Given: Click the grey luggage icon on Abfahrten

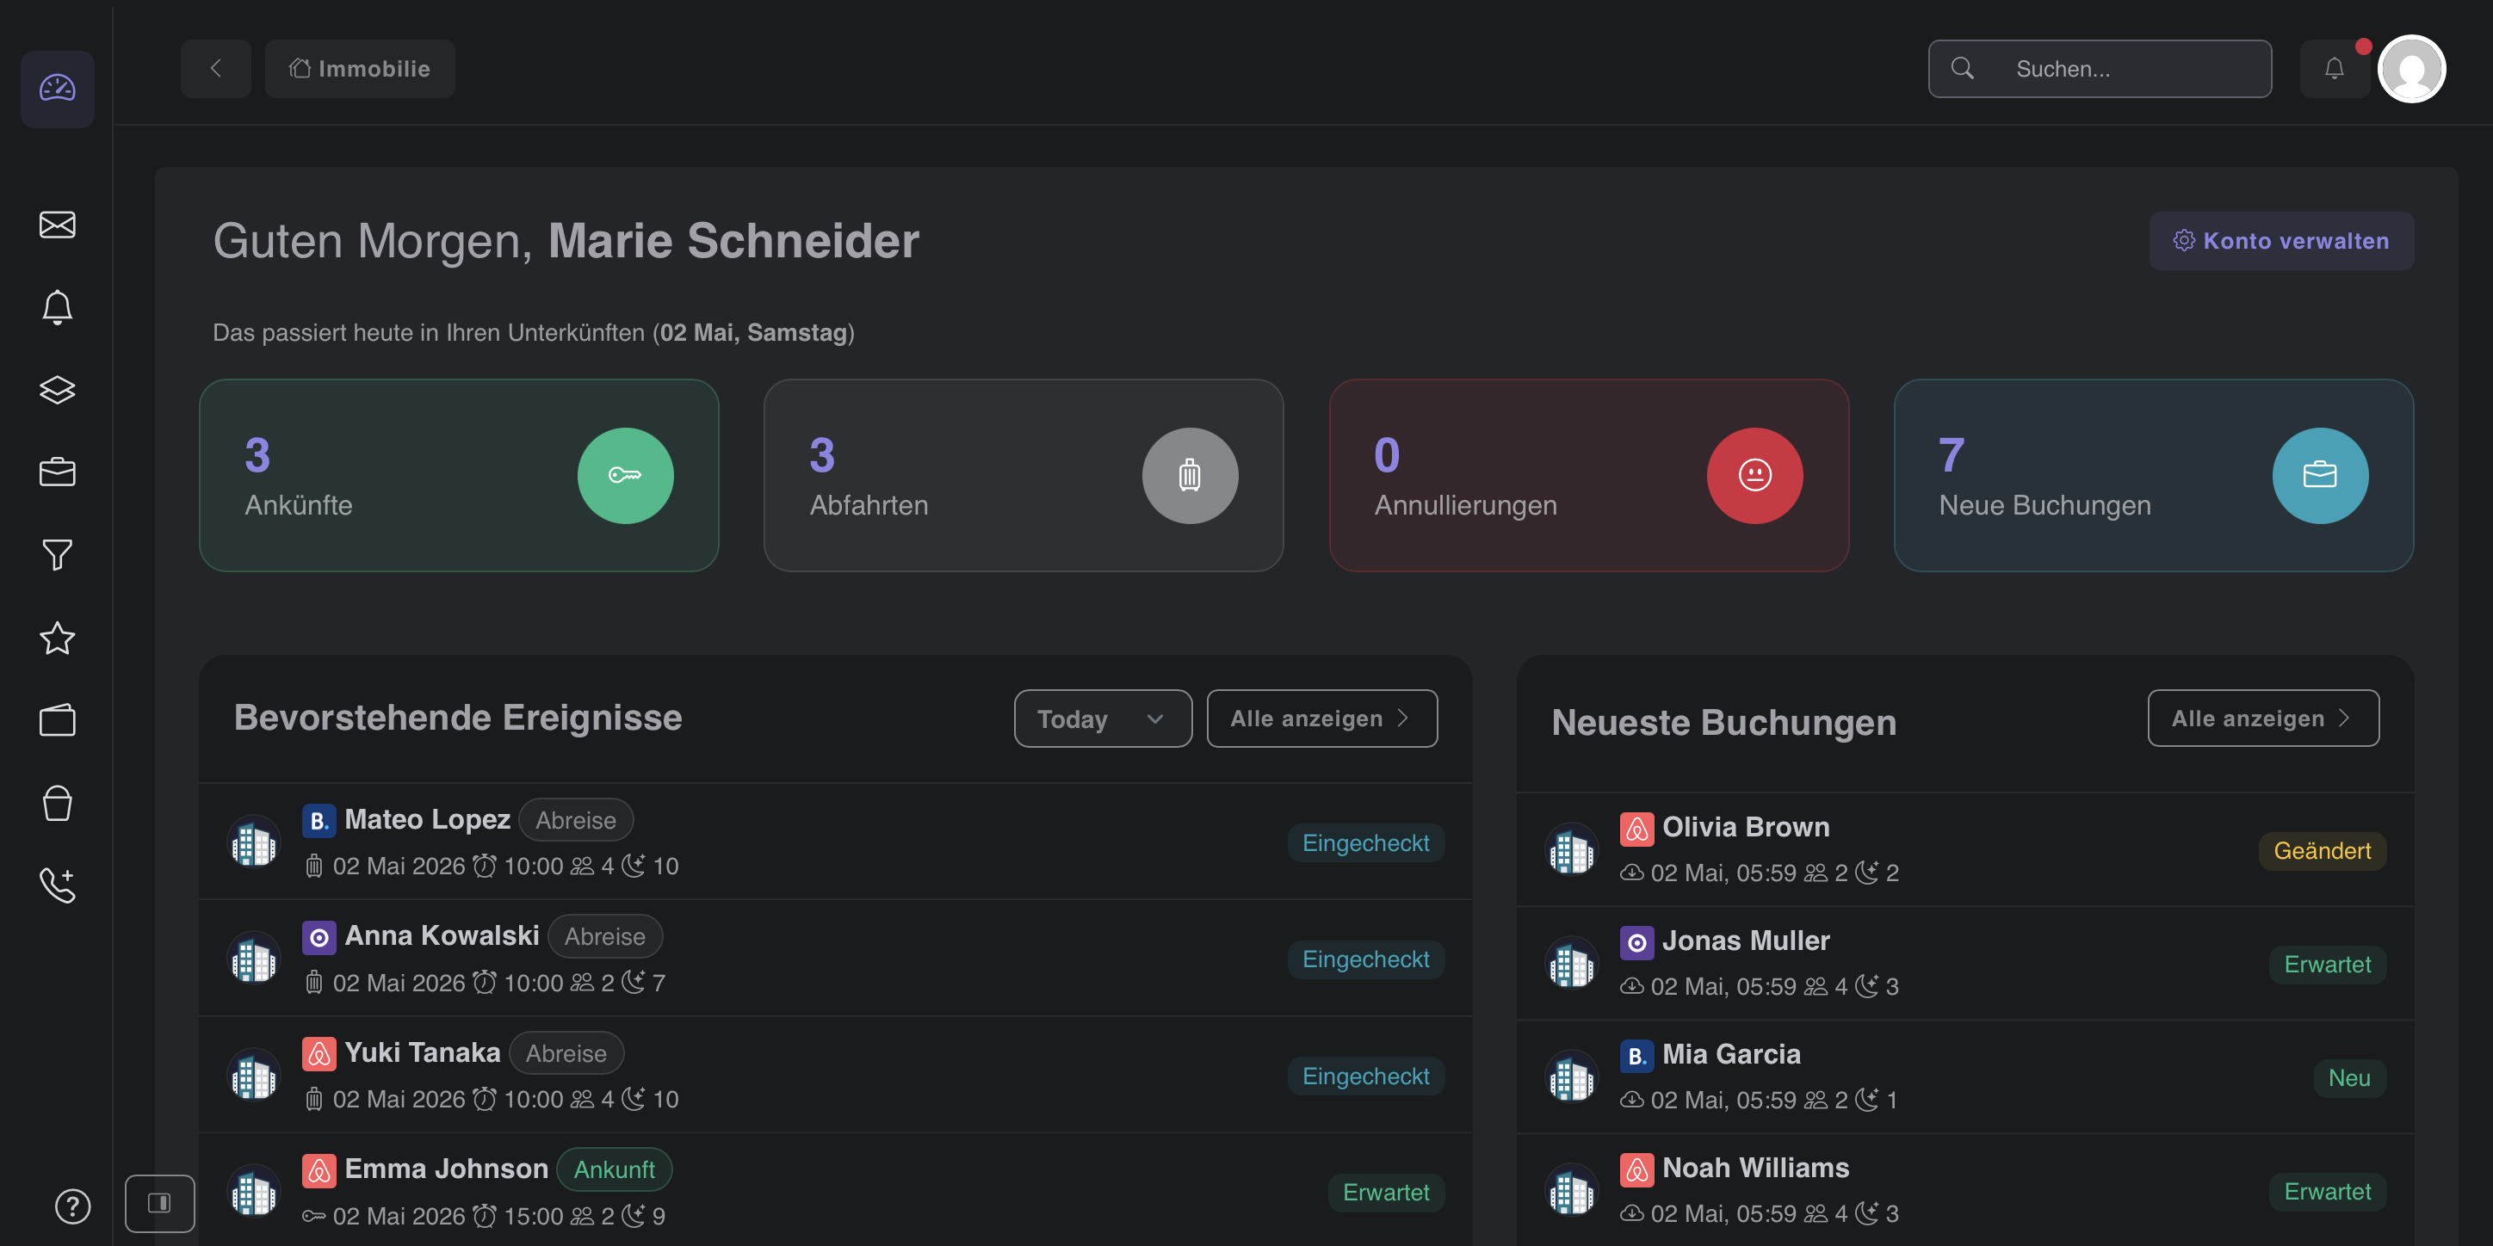Looking at the screenshot, I should (1190, 475).
